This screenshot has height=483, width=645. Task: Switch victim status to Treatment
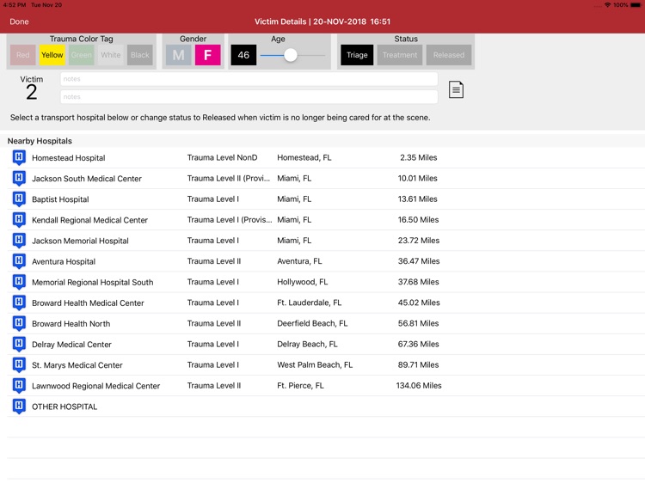(400, 55)
